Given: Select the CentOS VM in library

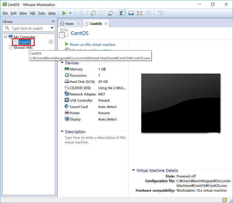Looking at the screenshot, I should coord(25,42).
